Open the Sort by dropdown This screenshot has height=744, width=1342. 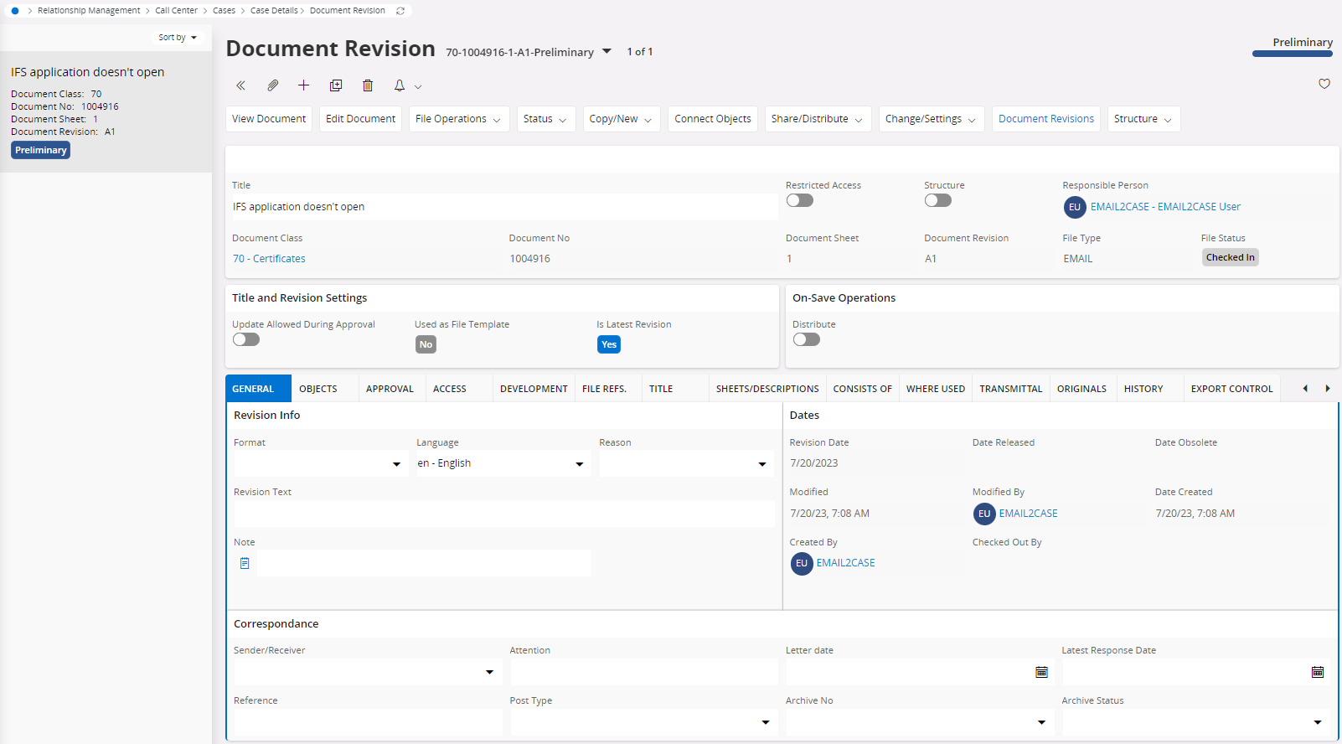pyautogui.click(x=178, y=38)
